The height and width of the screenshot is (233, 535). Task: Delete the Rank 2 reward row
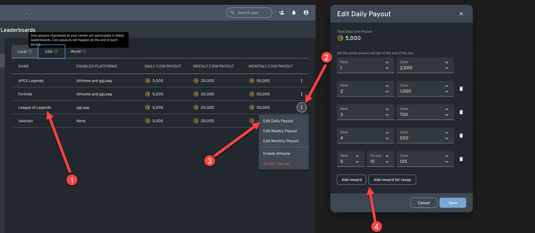461,89
